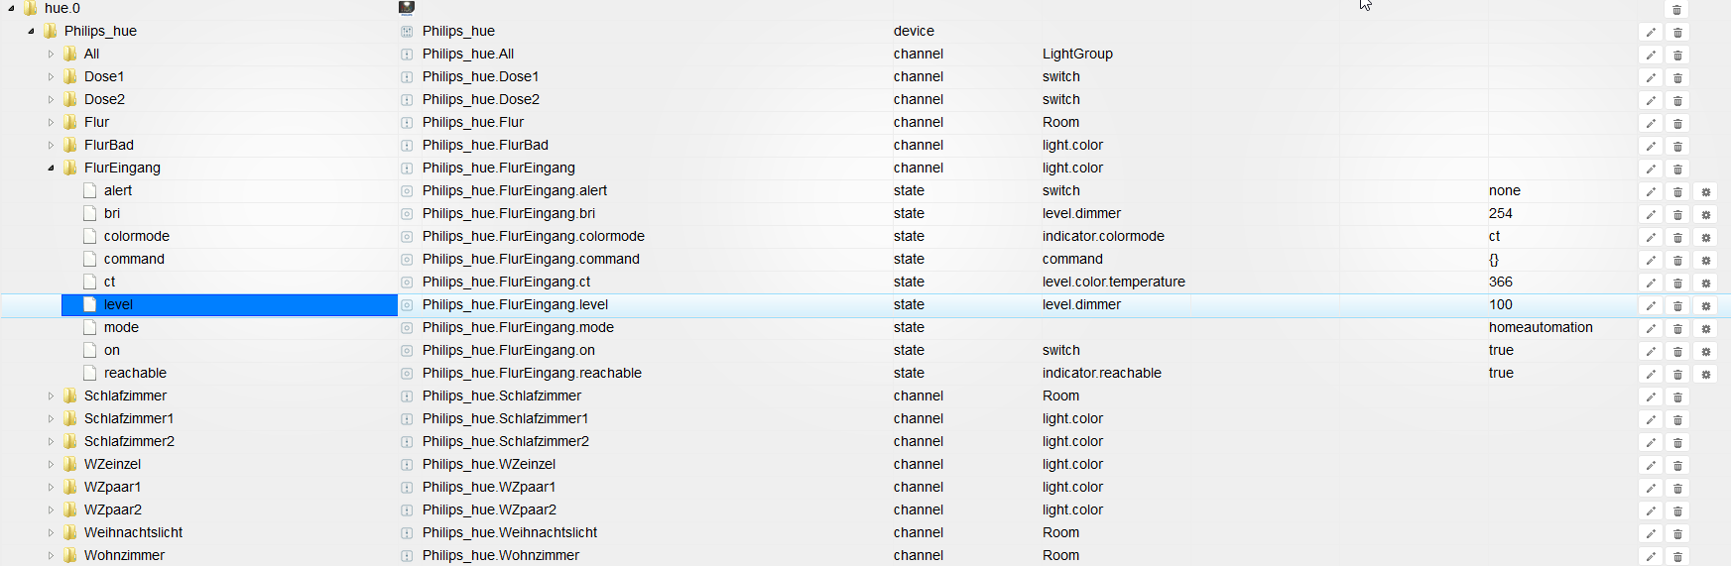Delete the FlurEingang.colormode state

tap(1677, 238)
